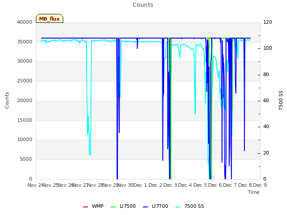The width and height of the screenshot is (287, 215).
Task: Click the 10000 left axis tick
Action: tap(25, 139)
